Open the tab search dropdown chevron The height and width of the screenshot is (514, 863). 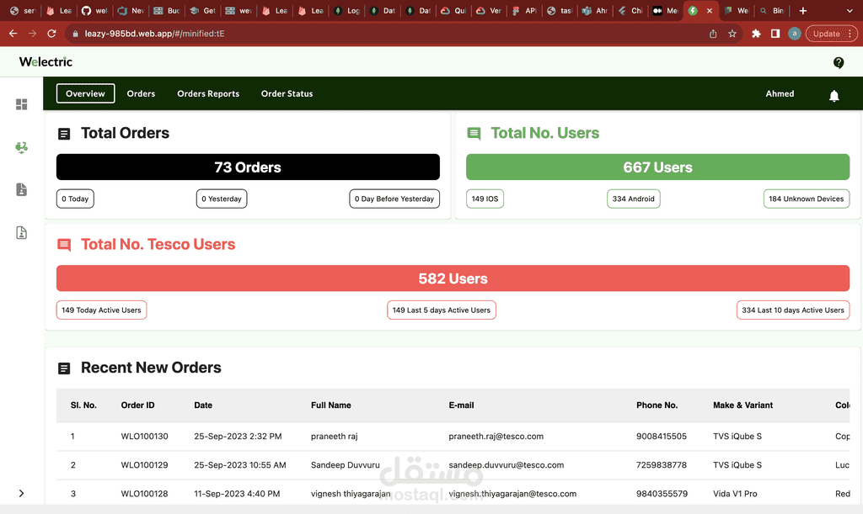tap(850, 10)
